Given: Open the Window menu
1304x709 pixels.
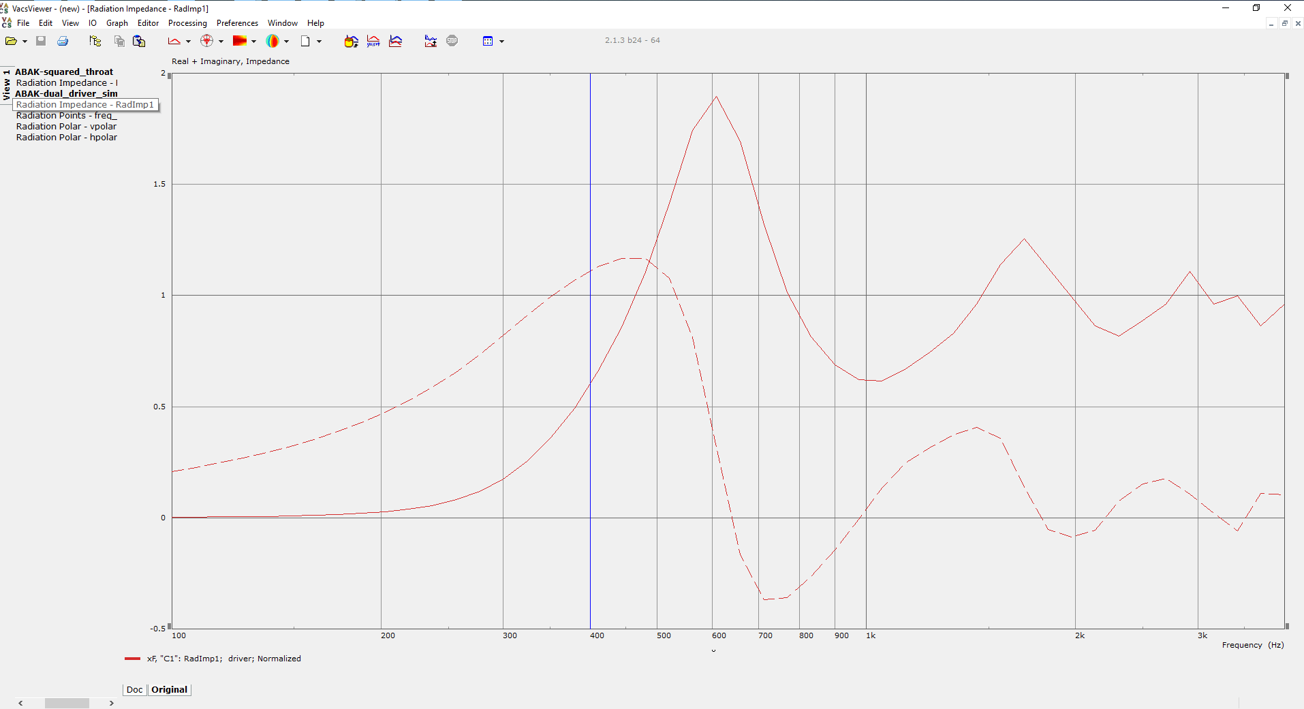Looking at the screenshot, I should (283, 23).
